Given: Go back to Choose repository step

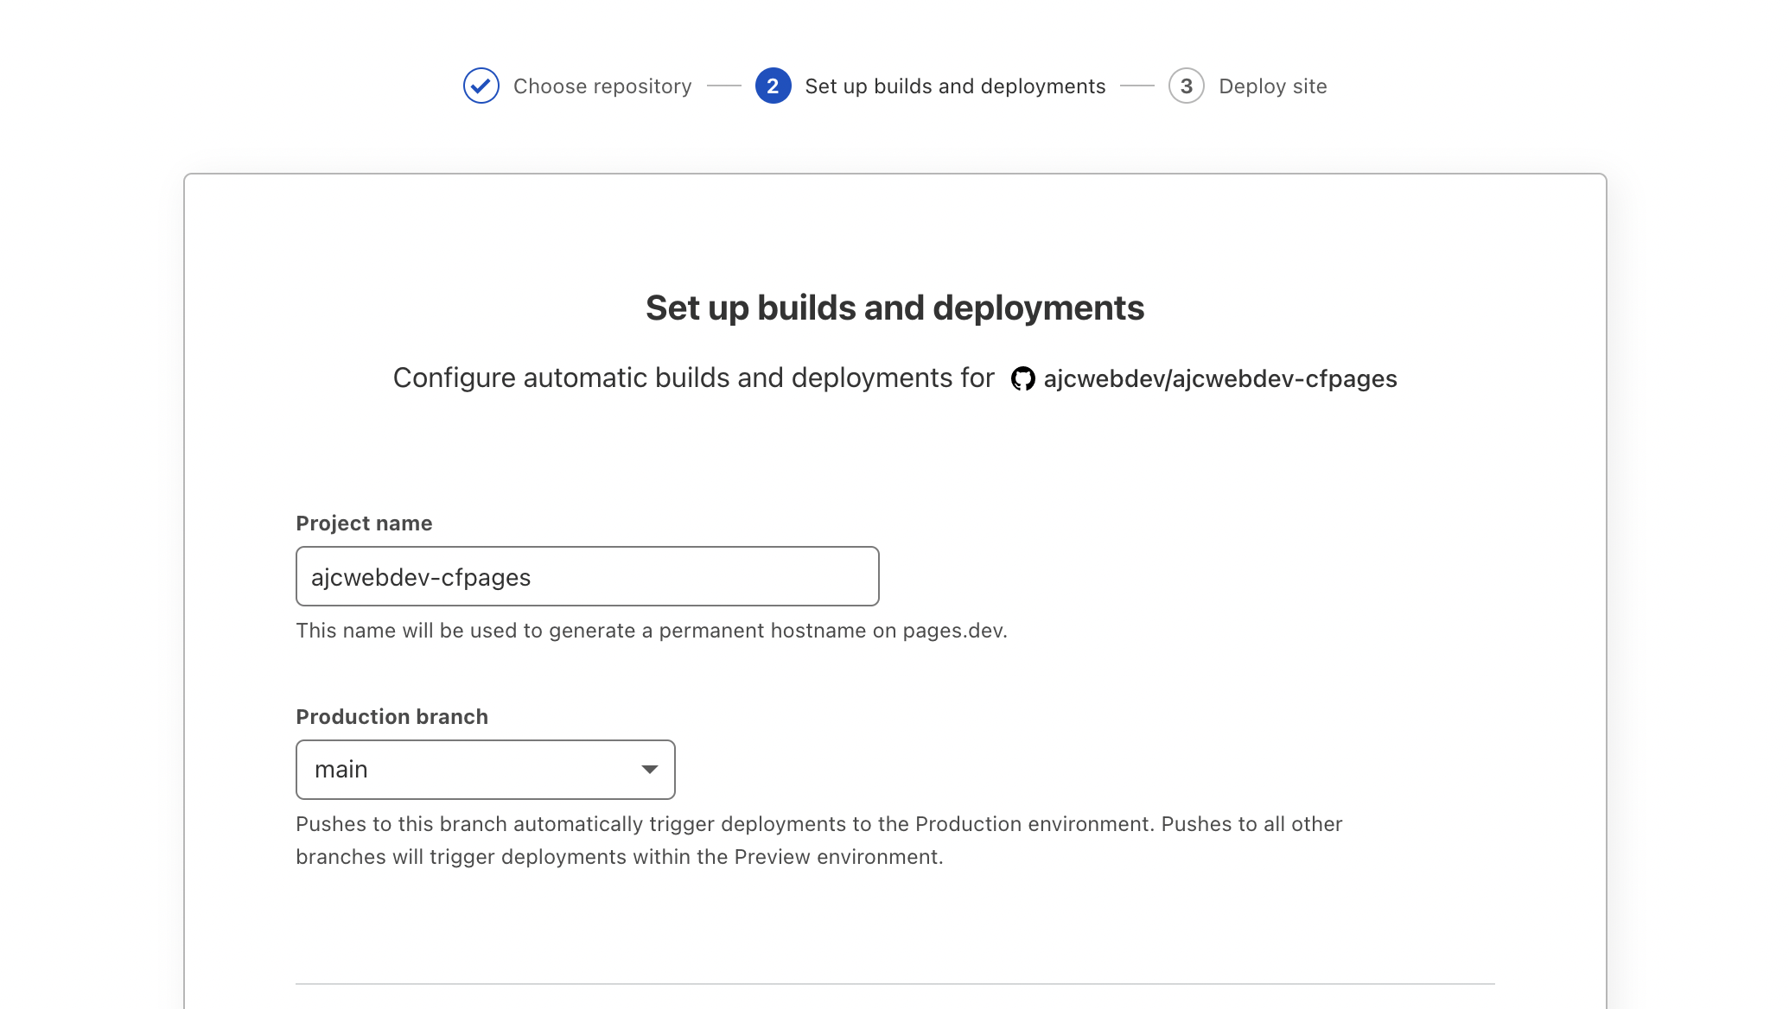Looking at the screenshot, I should click(602, 86).
